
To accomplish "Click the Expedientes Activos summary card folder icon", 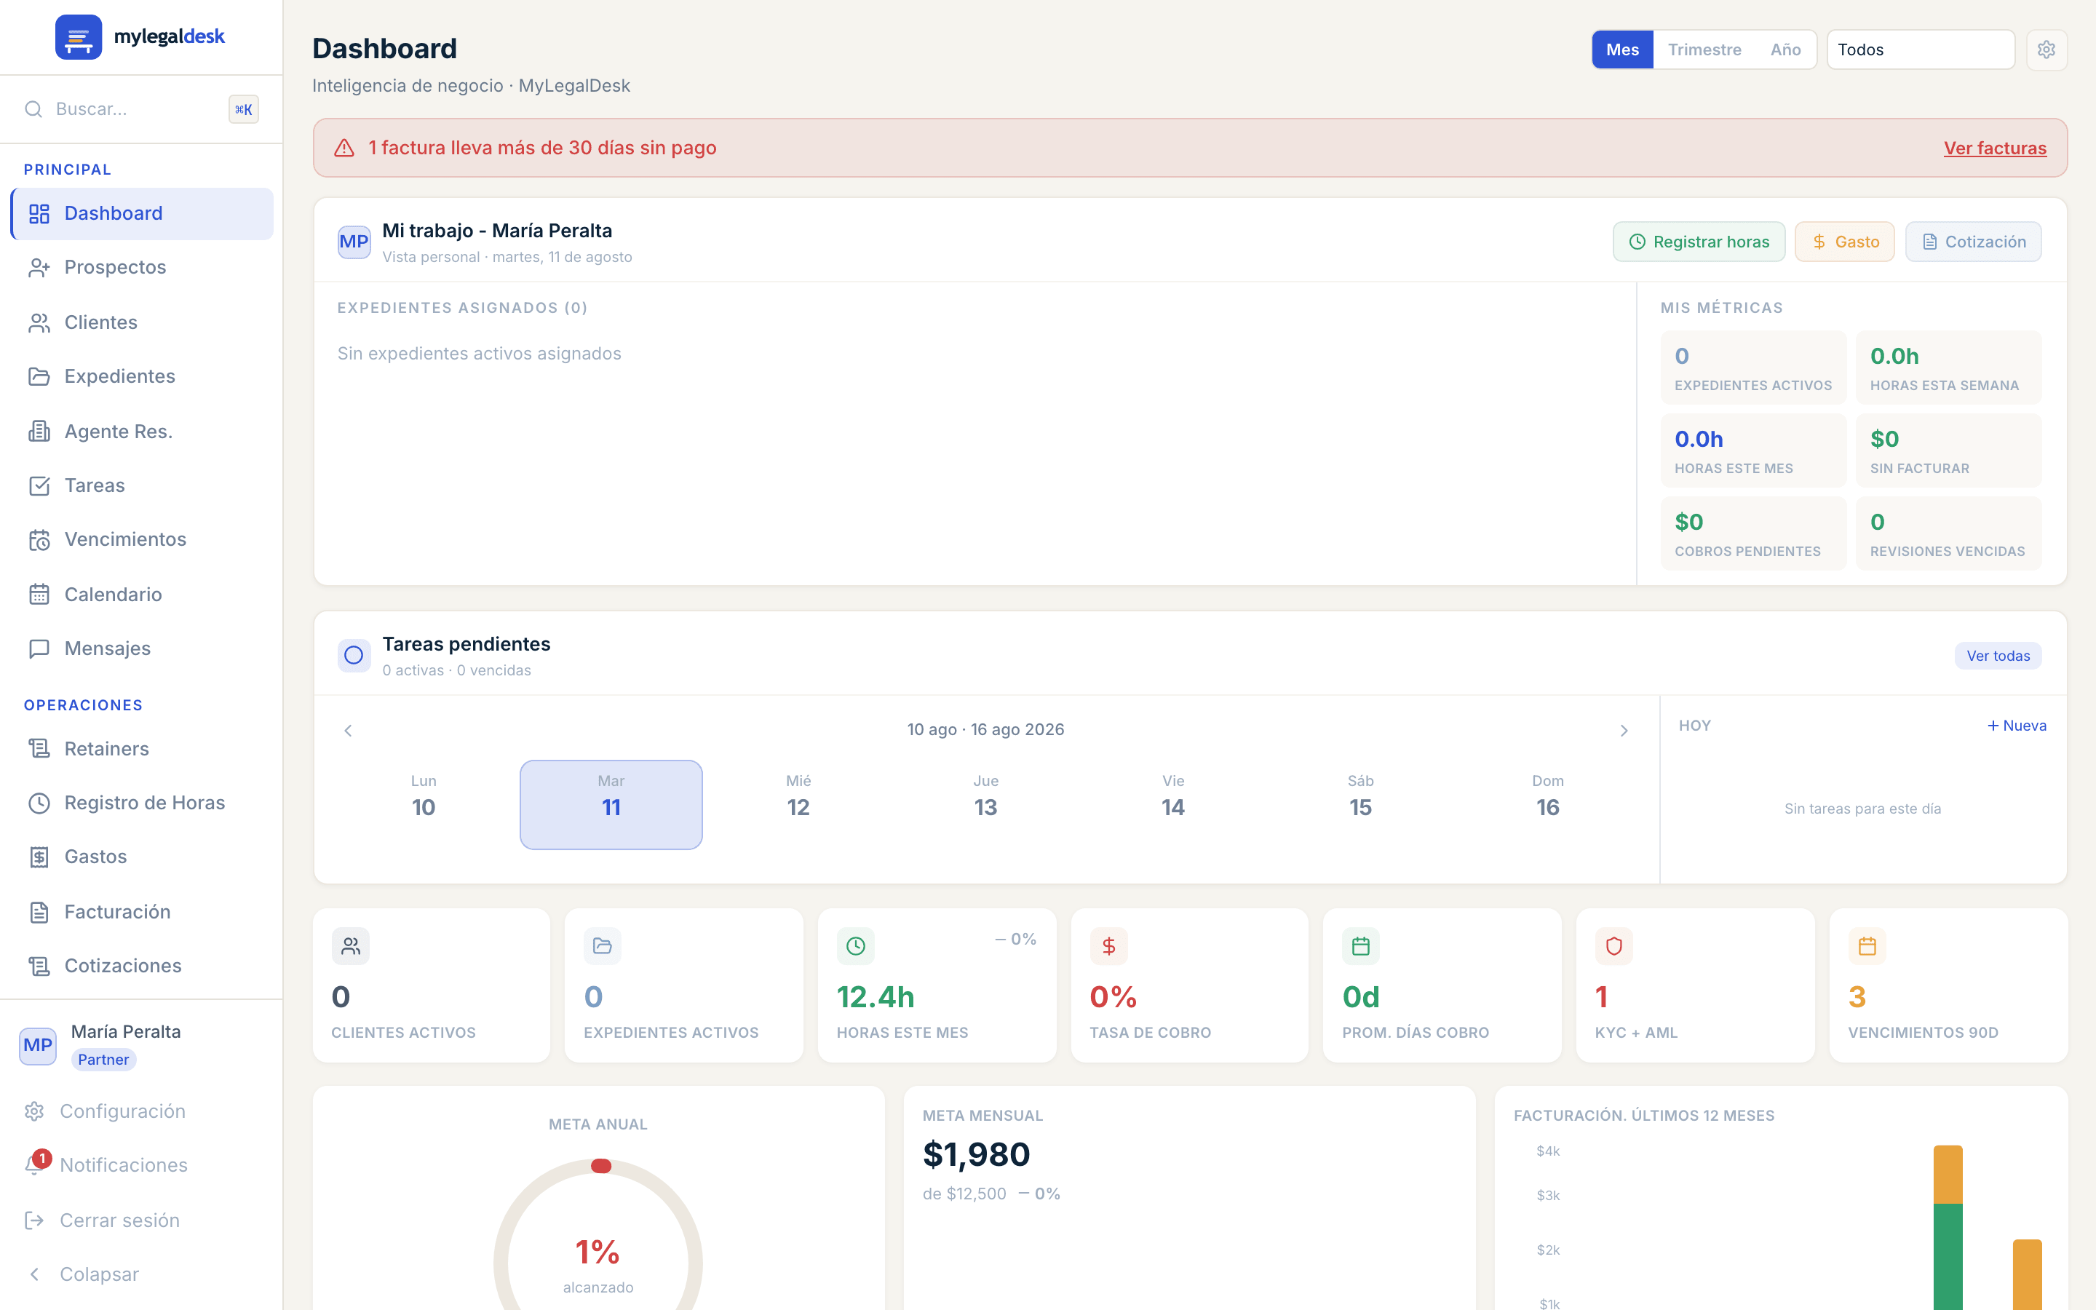I will [x=603, y=946].
